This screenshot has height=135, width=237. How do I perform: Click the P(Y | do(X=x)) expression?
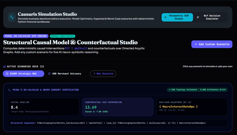[76, 48]
